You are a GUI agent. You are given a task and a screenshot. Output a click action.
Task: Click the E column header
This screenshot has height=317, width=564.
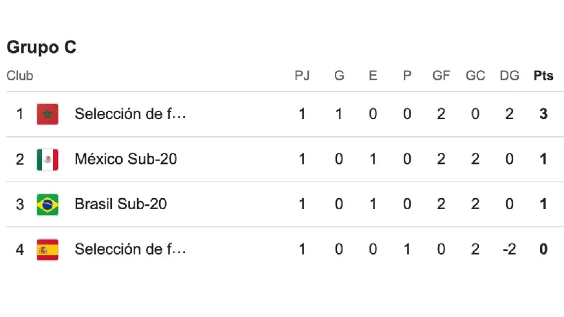point(373,75)
